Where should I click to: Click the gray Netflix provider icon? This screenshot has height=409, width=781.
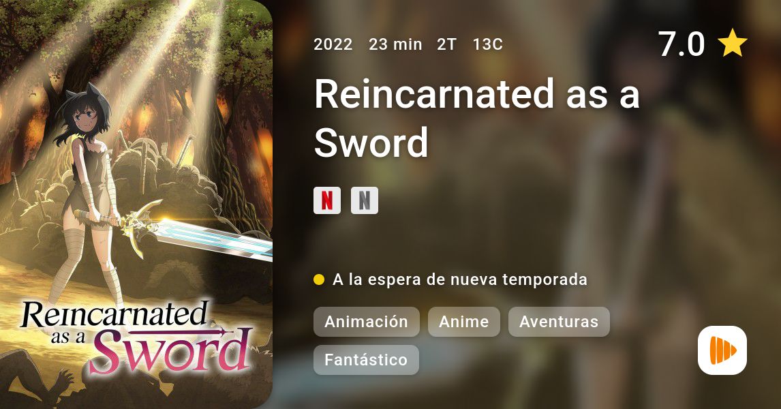(x=365, y=200)
